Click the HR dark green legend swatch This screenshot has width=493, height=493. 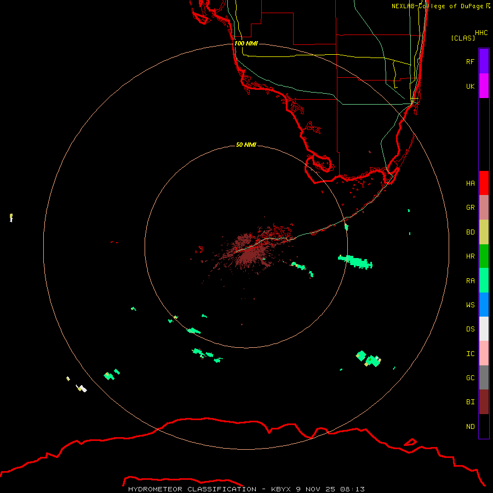coord(484,256)
